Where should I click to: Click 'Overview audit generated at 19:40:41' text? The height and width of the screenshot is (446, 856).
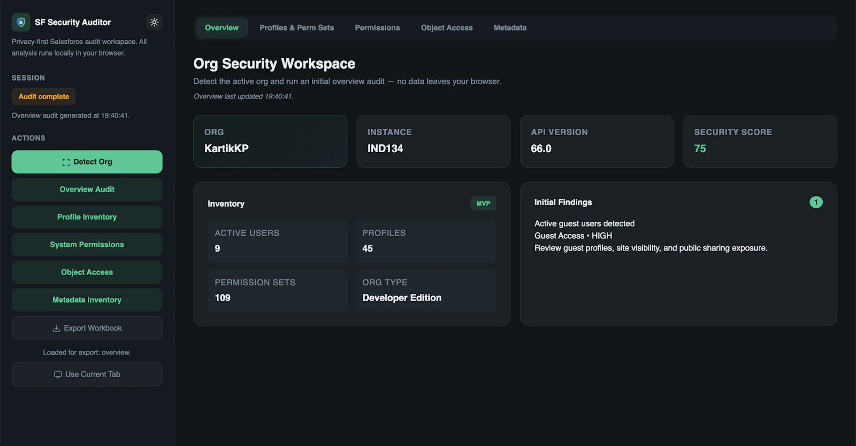pyautogui.click(x=71, y=115)
